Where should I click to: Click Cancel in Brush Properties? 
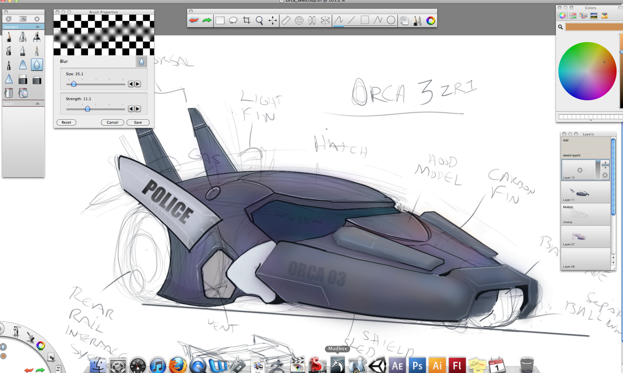click(x=113, y=122)
